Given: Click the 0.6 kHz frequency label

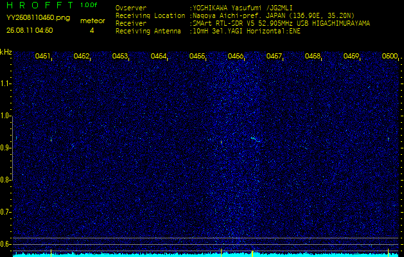Looking at the screenshot, I should coord(4,244).
